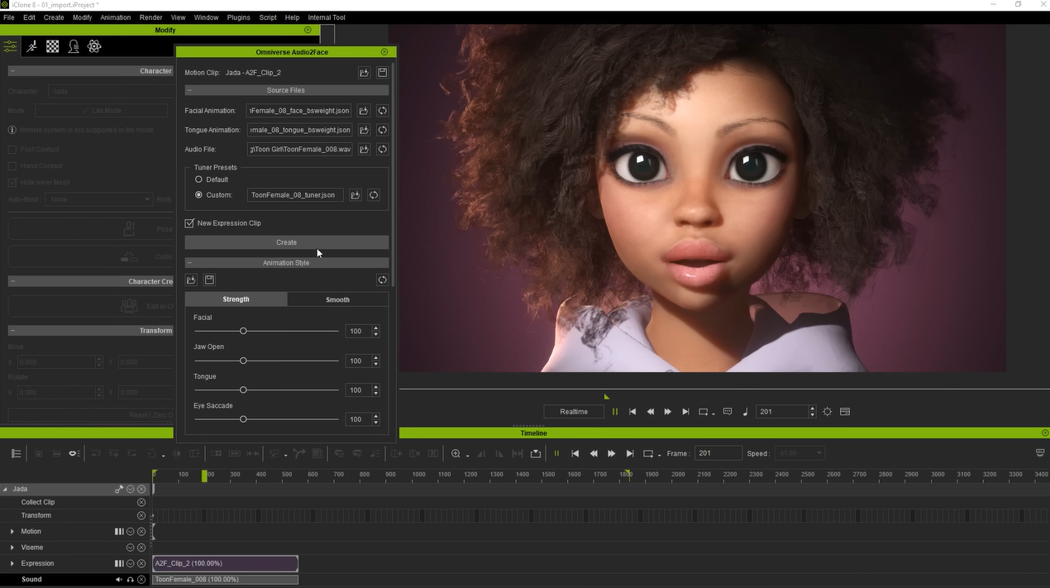Screen dimensions: 1050x588
Task: Reload the Facial Animation source file
Action: 382,111
